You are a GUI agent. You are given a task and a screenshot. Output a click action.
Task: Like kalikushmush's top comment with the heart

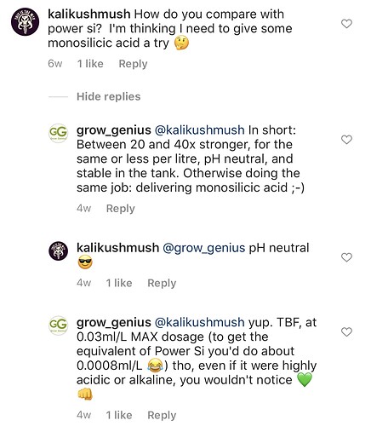pos(346,24)
